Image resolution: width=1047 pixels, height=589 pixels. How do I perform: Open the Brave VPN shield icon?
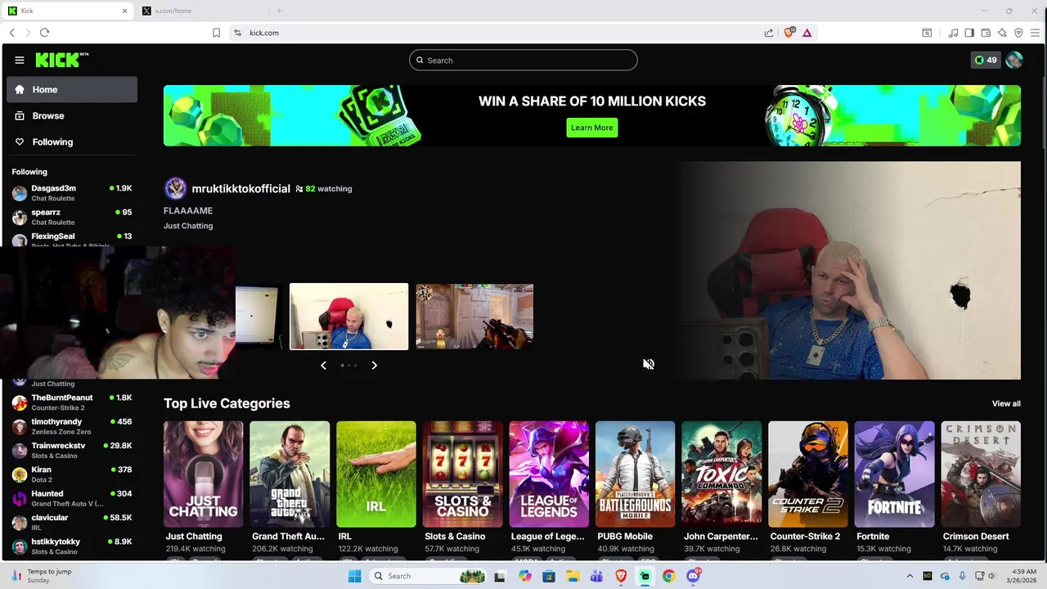1018,33
